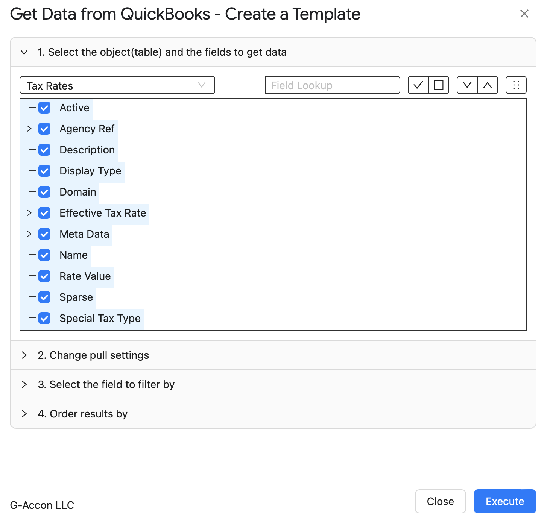
Task: Expand the Agency Ref tree node
Action: point(29,129)
